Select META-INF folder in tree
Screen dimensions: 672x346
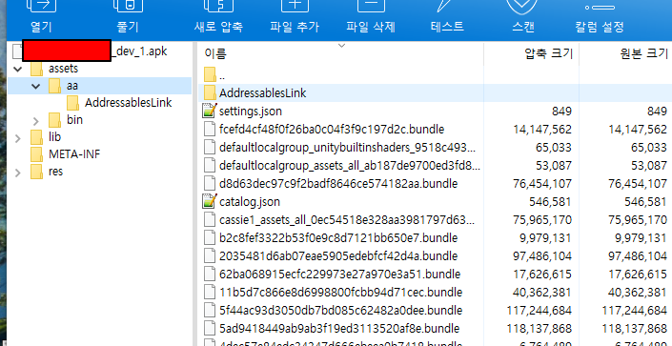pyautogui.click(x=74, y=154)
